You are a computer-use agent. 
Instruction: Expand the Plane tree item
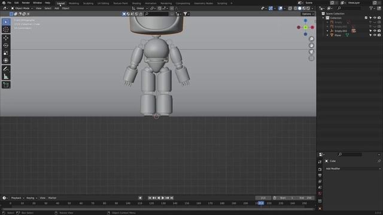pyautogui.click(x=327, y=35)
